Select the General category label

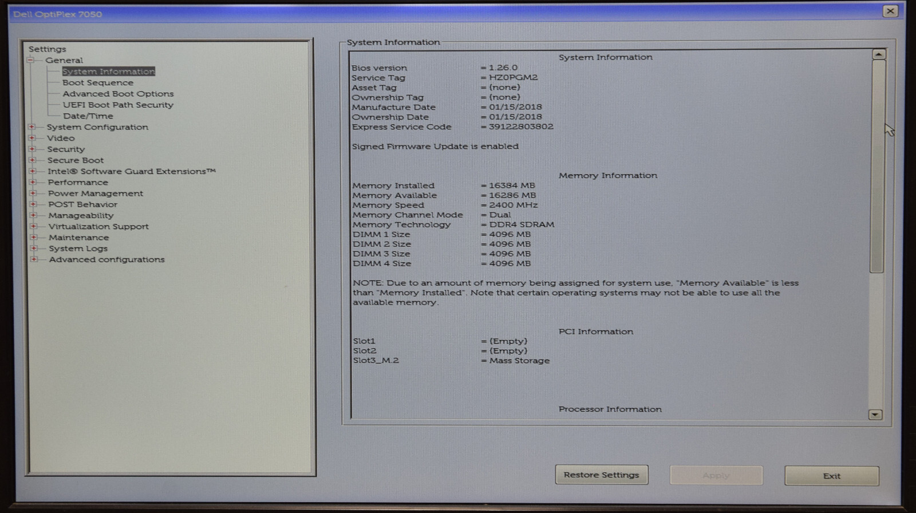64,60
